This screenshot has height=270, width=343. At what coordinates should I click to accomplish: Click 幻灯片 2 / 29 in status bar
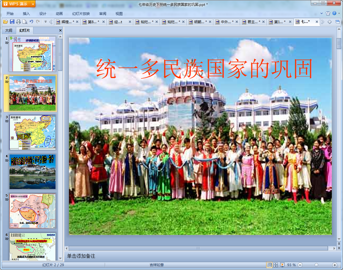tap(53, 265)
